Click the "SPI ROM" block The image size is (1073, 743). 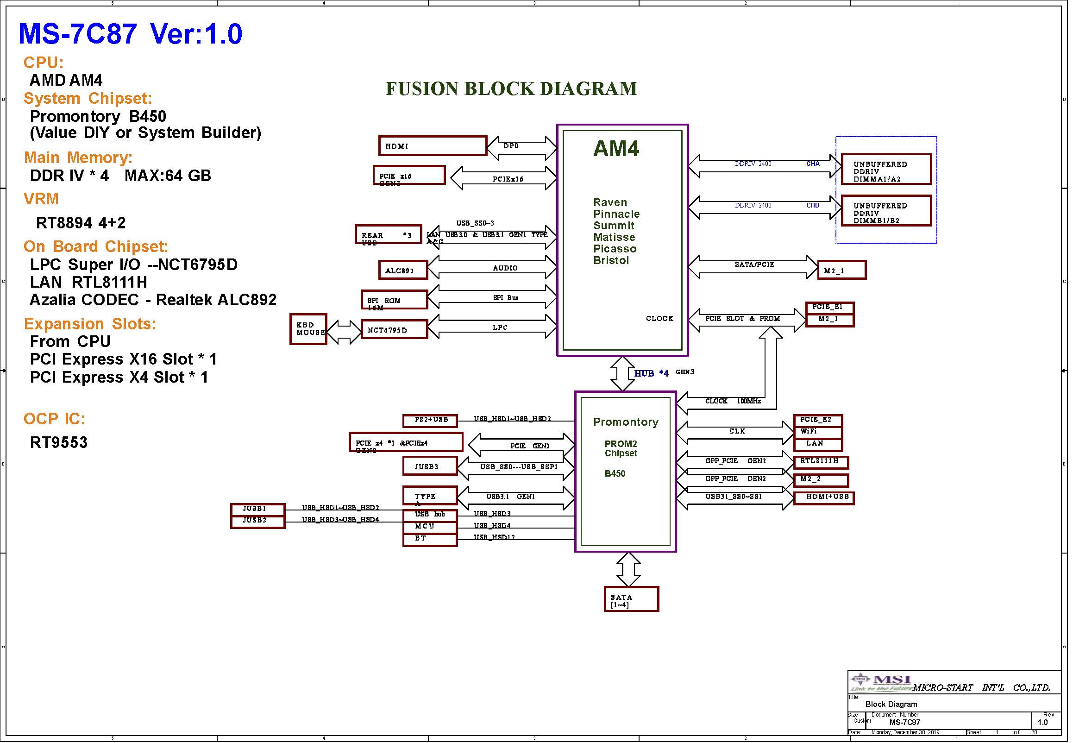pos(394,300)
